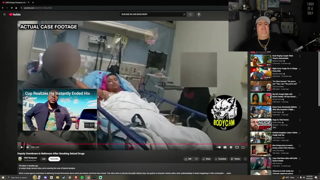The width and height of the screenshot is (320, 180).
Task: Download this video
Action: [x=220, y=159]
